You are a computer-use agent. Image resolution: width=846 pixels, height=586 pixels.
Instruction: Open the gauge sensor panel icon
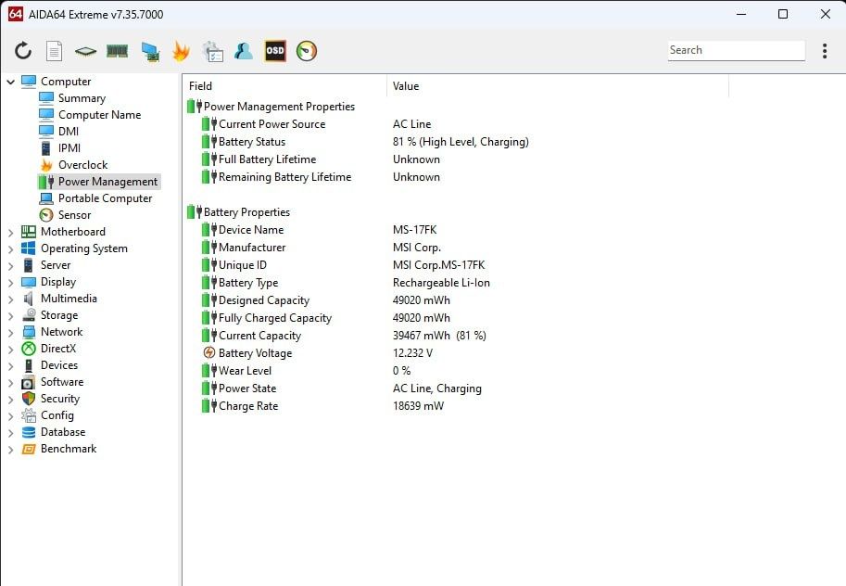point(307,51)
